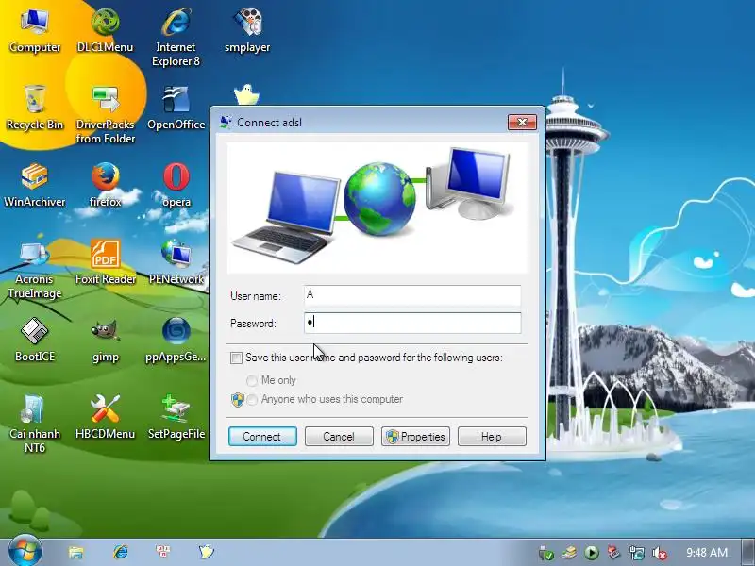Image resolution: width=755 pixels, height=566 pixels.
Task: Click the Internet Explorer taskbar icon
Action: [x=121, y=552]
